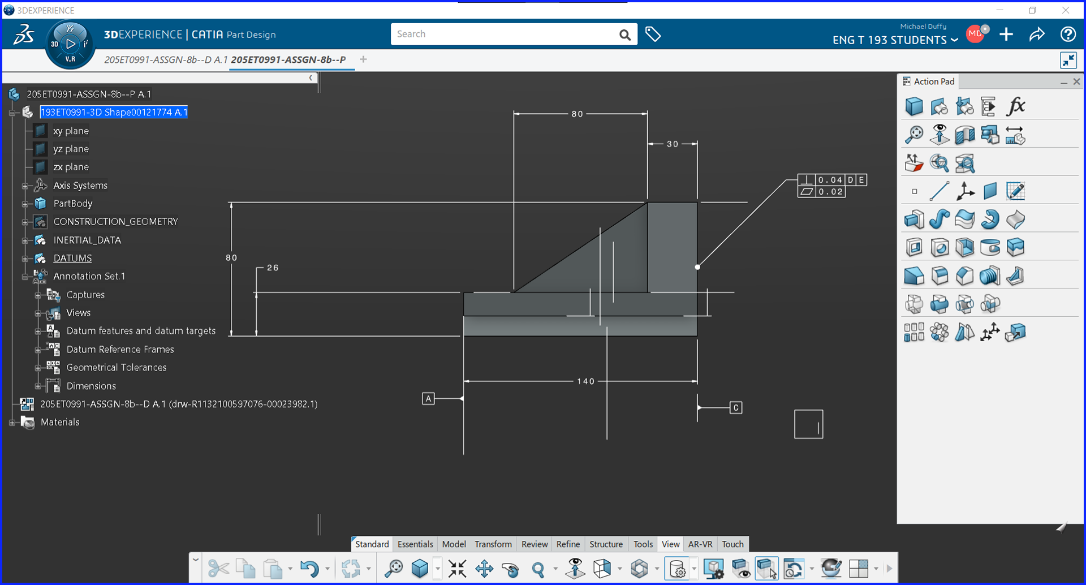Viewport: 1086px width, 585px height.
Task: Select the Hole tool
Action: 939,247
